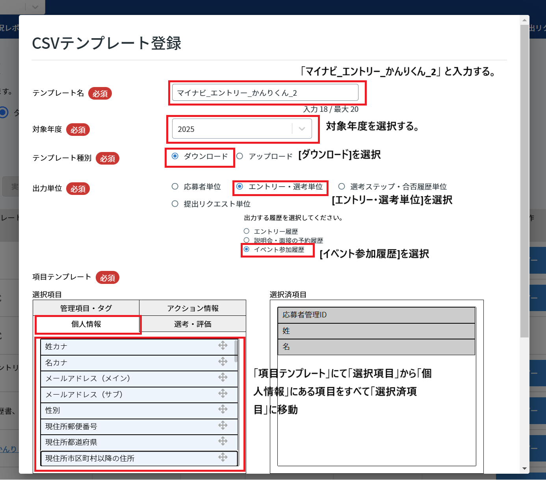Switch to the 選考・評価 tab
The image size is (546, 480).
coord(193,324)
